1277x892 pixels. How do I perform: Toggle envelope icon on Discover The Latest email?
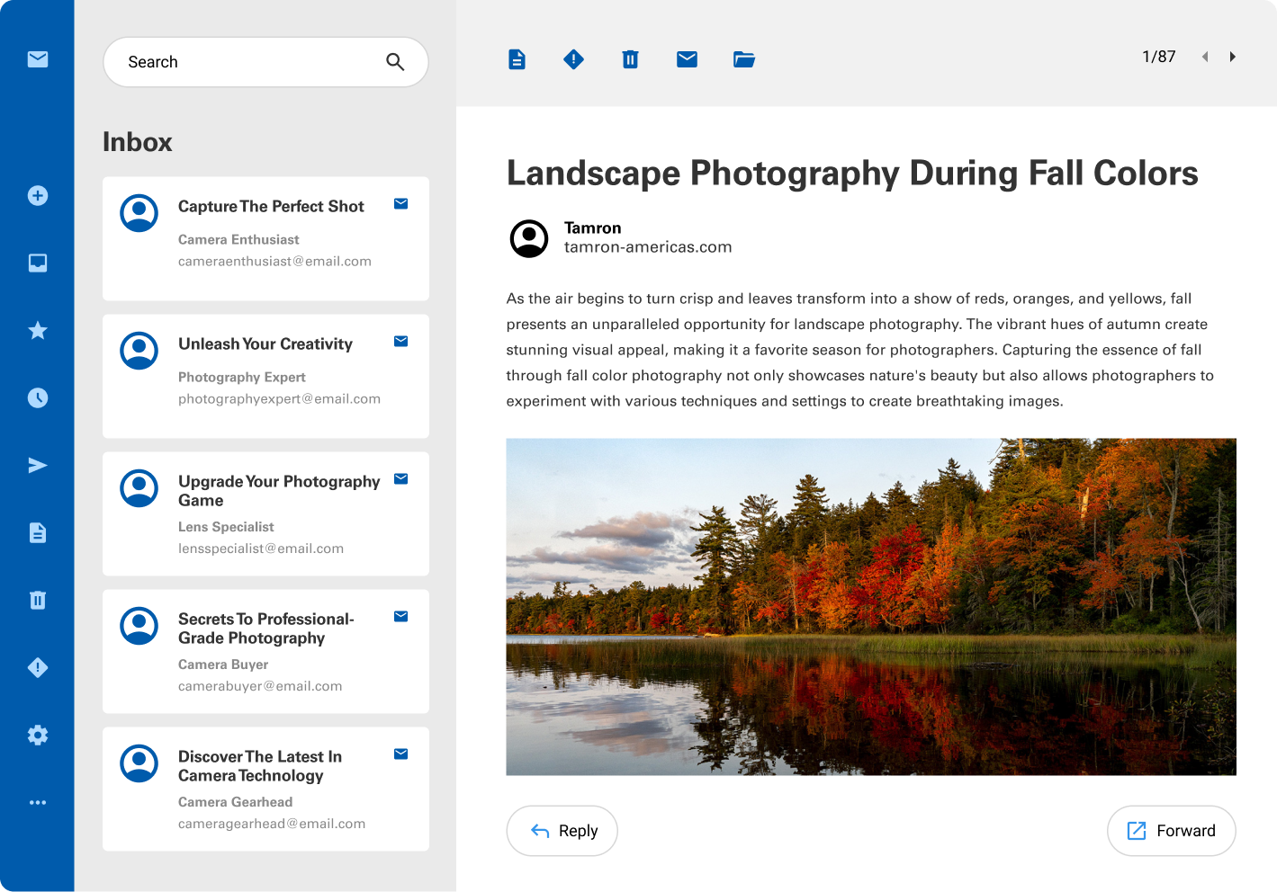pos(401,754)
